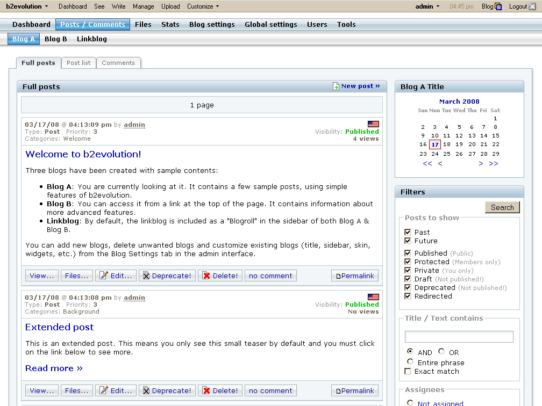Expand the Customize dropdown menu
Screen dimensions: 542x406
click(x=203, y=6)
